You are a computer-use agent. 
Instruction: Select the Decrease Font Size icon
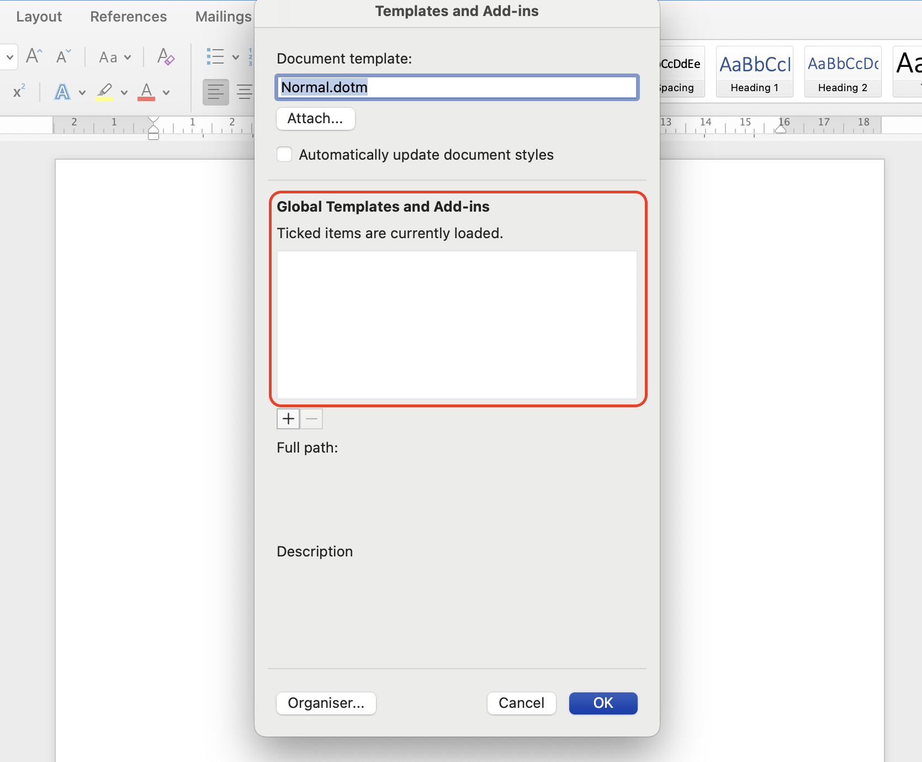(x=62, y=55)
